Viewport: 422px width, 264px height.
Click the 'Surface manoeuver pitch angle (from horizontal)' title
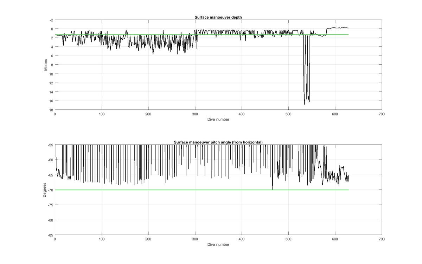pos(218,142)
